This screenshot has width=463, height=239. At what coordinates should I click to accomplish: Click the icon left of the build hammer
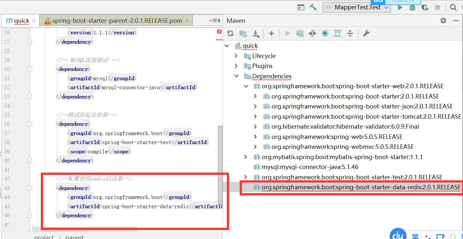pos(301,8)
